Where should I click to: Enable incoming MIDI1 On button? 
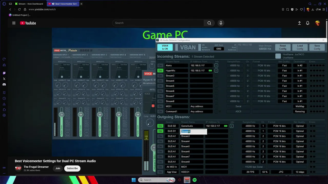[160, 106]
